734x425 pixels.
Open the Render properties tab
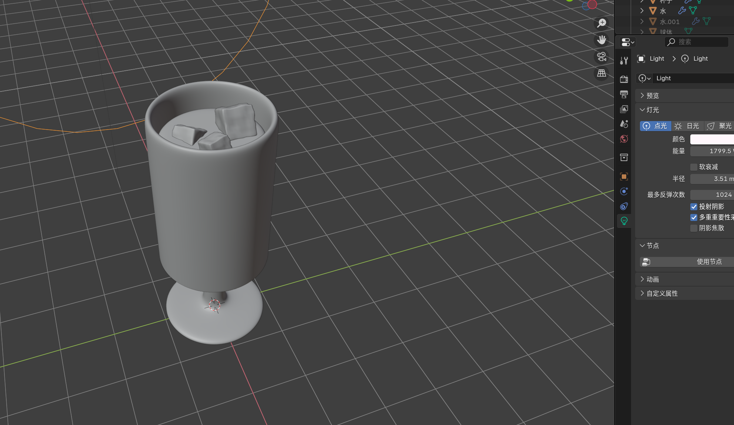tap(624, 79)
